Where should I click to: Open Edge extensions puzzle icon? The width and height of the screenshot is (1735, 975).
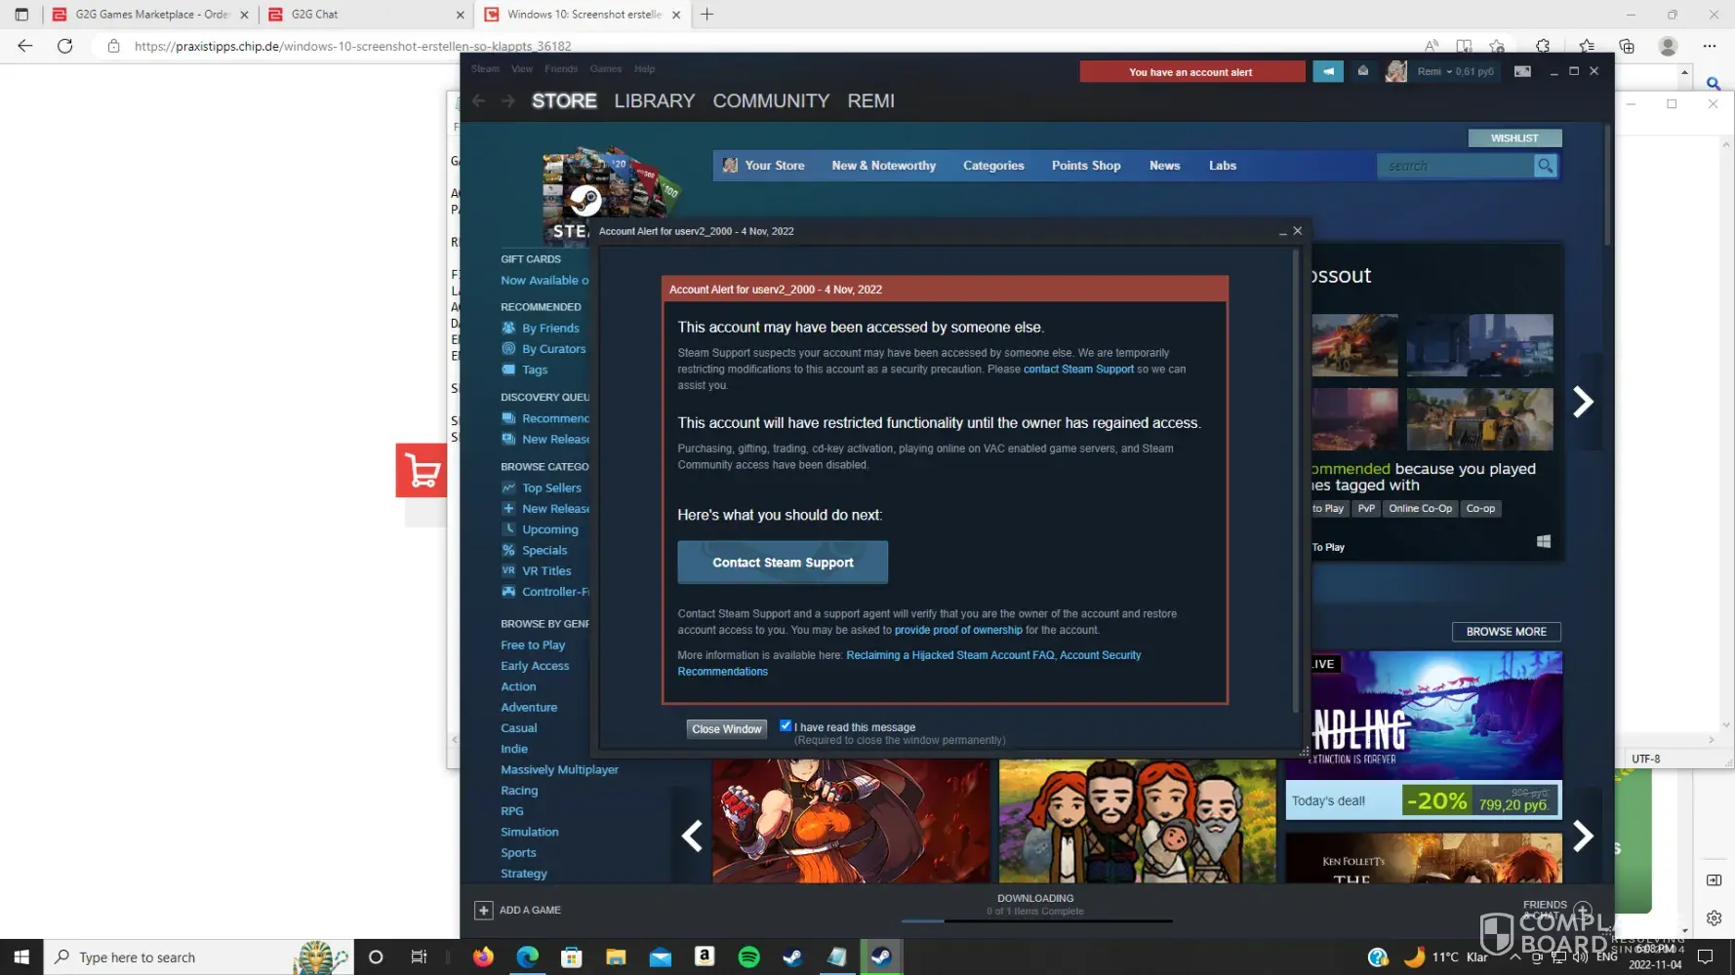[1543, 46]
